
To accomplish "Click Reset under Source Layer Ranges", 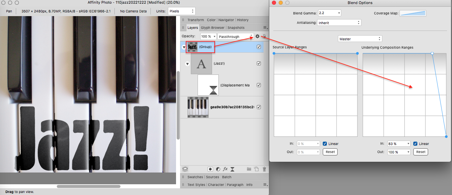I will pyautogui.click(x=330, y=152).
